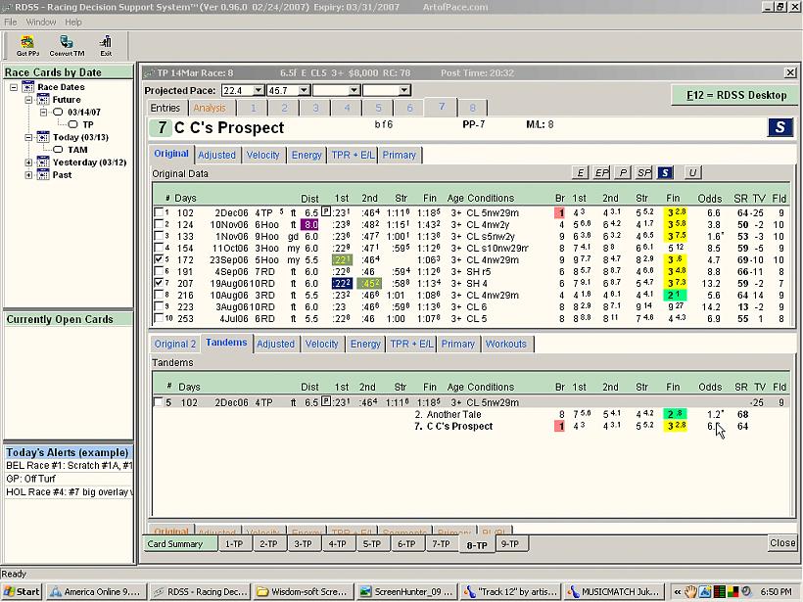The image size is (803, 602).
Task: Click the 03/14/07 date card icon
Action: coord(58,113)
